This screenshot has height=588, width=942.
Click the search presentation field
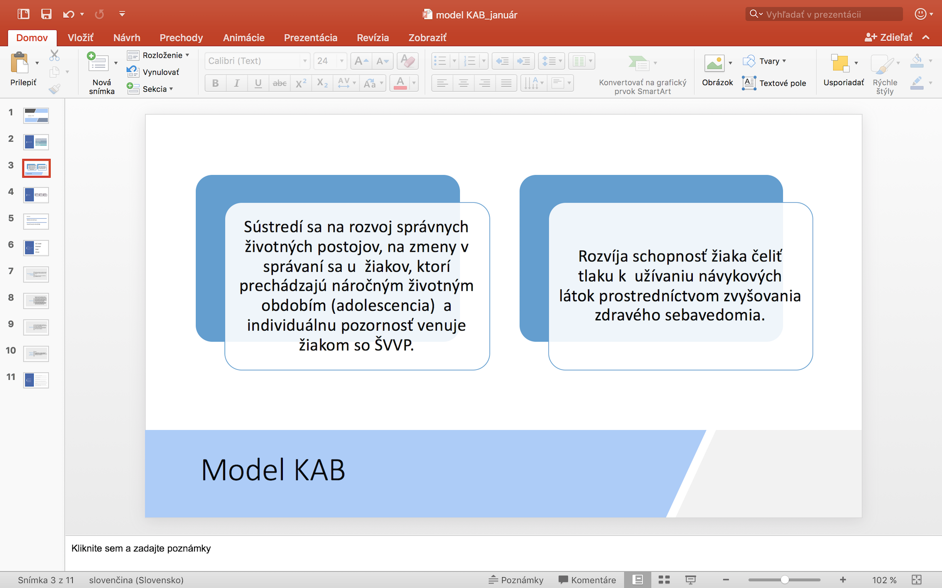pos(824,14)
